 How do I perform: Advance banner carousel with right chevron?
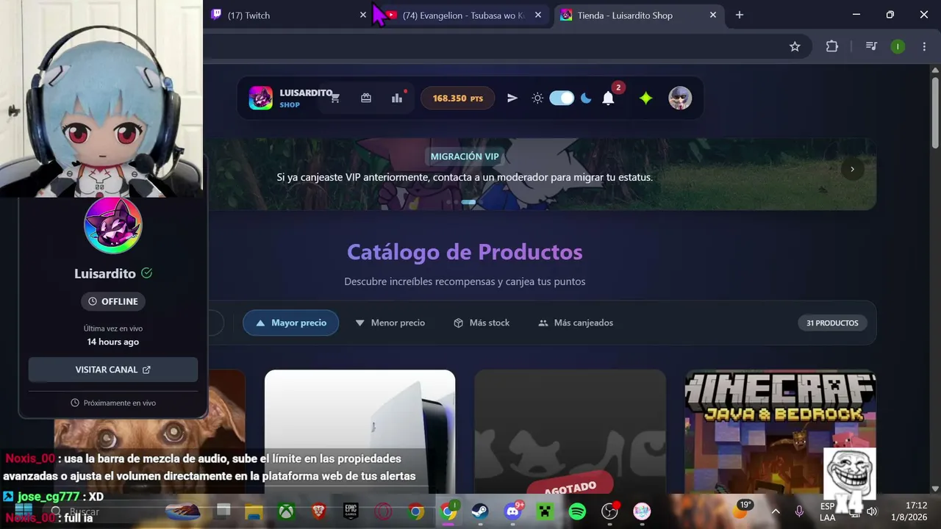click(x=852, y=169)
